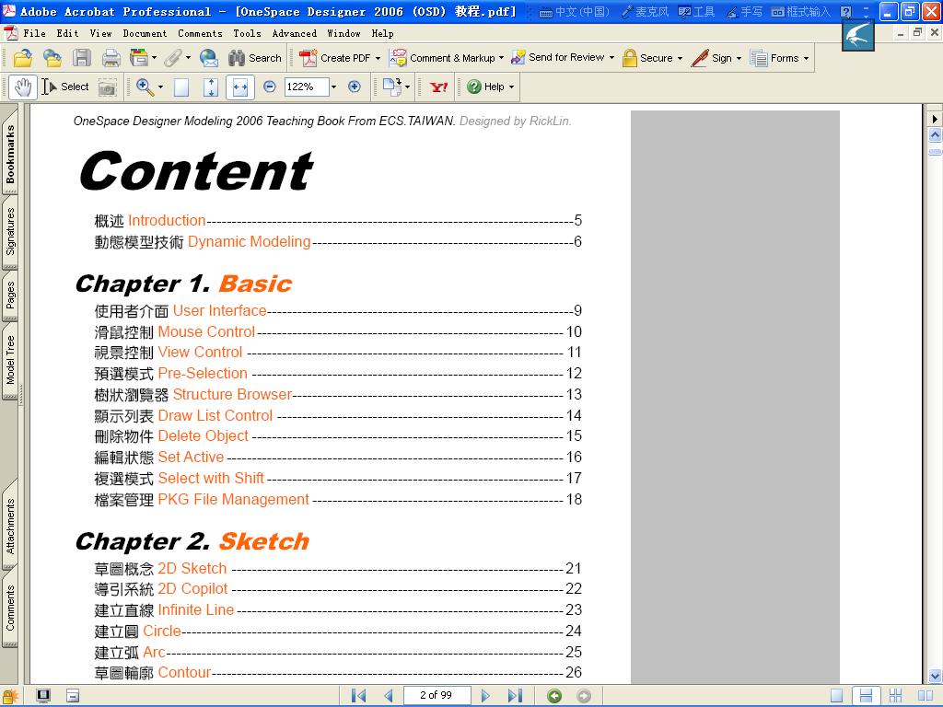Click the zoom field showing 122%
This screenshot has width=943, height=707.
[306, 87]
